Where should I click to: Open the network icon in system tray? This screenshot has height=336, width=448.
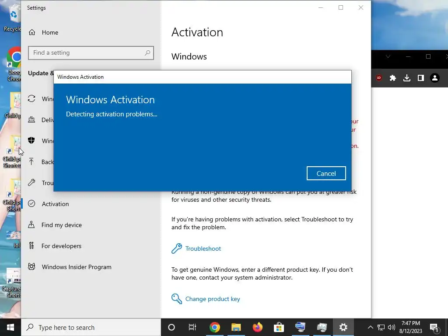[x=381, y=327]
